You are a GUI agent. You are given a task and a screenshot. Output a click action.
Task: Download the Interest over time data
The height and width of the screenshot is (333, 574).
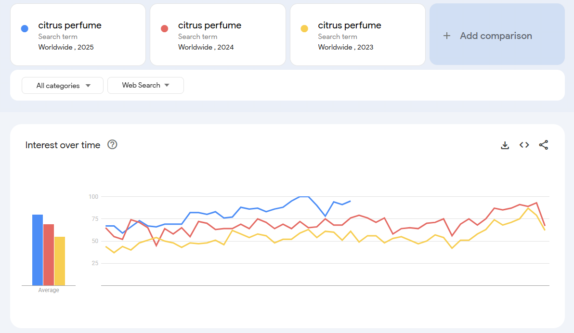[505, 145]
